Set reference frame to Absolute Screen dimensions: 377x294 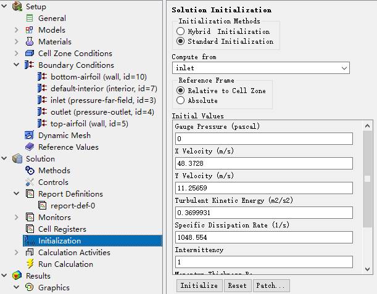pos(180,100)
